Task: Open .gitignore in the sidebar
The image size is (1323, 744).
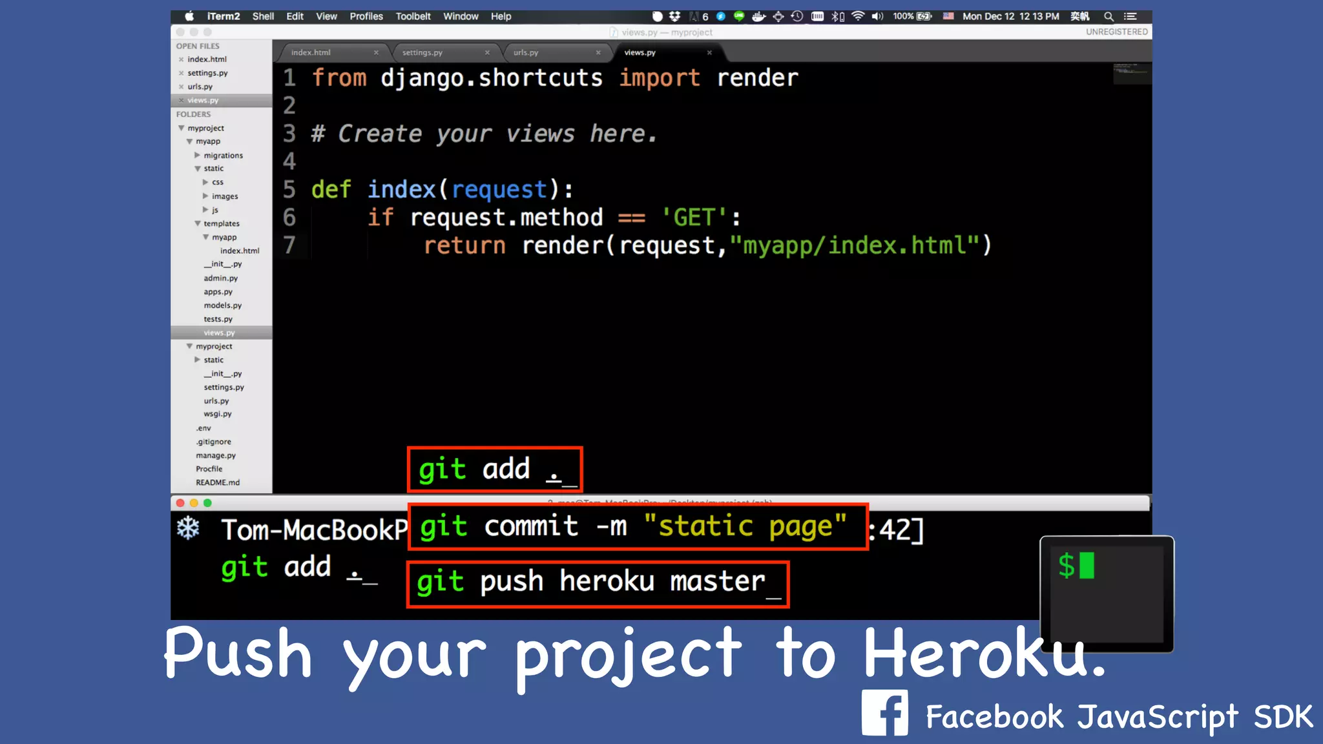Action: pos(213,442)
